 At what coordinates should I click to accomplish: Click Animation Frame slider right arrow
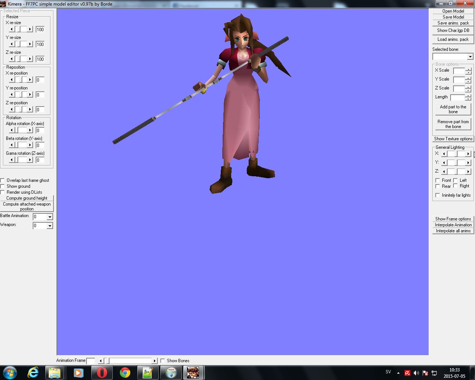[155, 361]
